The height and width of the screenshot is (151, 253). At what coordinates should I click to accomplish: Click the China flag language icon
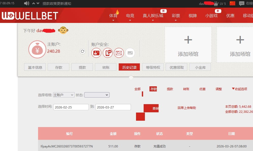[232, 3]
